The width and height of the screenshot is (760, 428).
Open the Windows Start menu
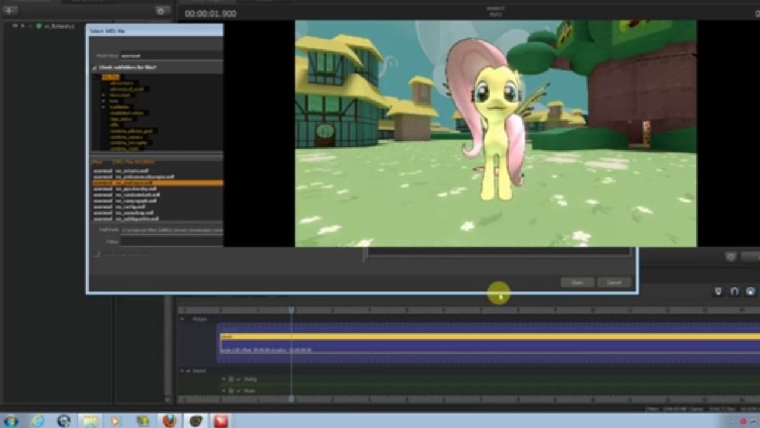pyautogui.click(x=11, y=421)
